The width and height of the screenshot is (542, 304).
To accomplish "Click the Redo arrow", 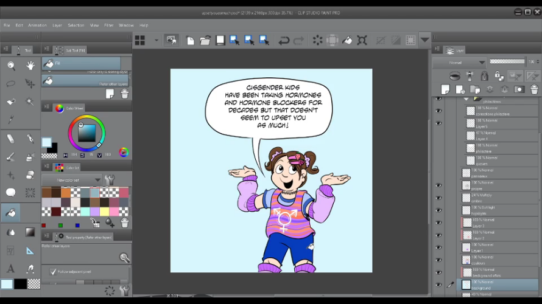I will (298, 41).
